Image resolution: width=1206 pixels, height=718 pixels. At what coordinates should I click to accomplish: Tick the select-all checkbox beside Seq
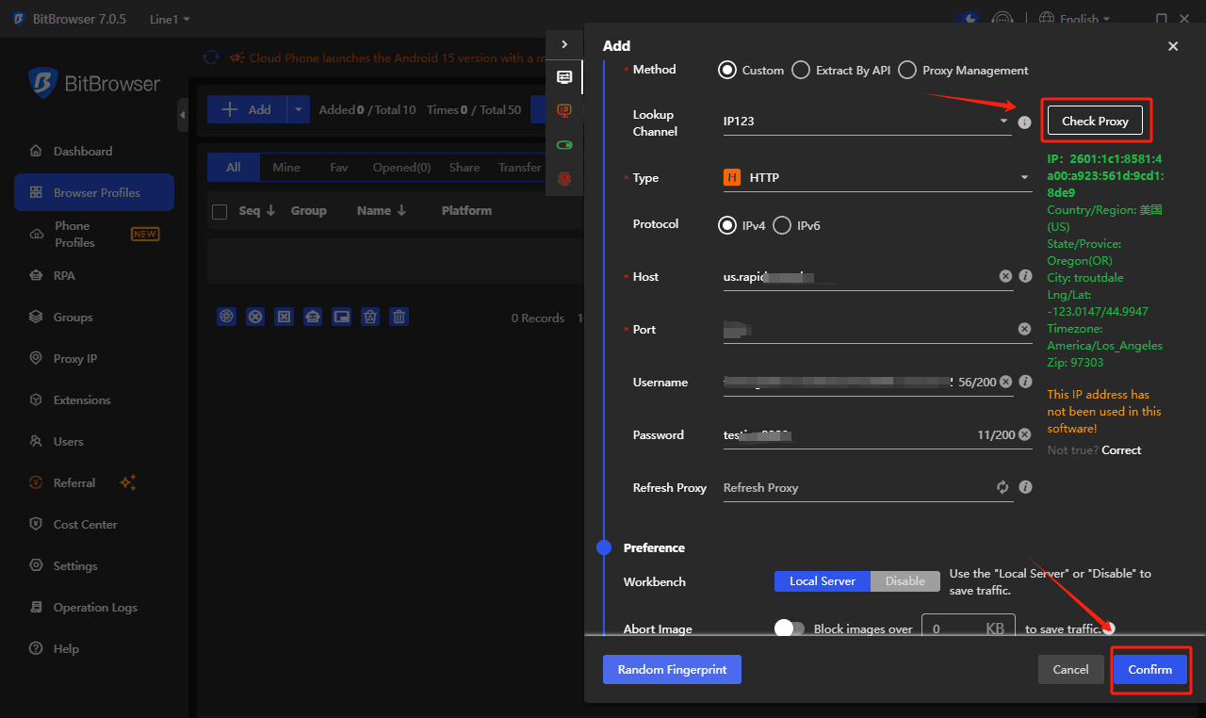point(220,211)
